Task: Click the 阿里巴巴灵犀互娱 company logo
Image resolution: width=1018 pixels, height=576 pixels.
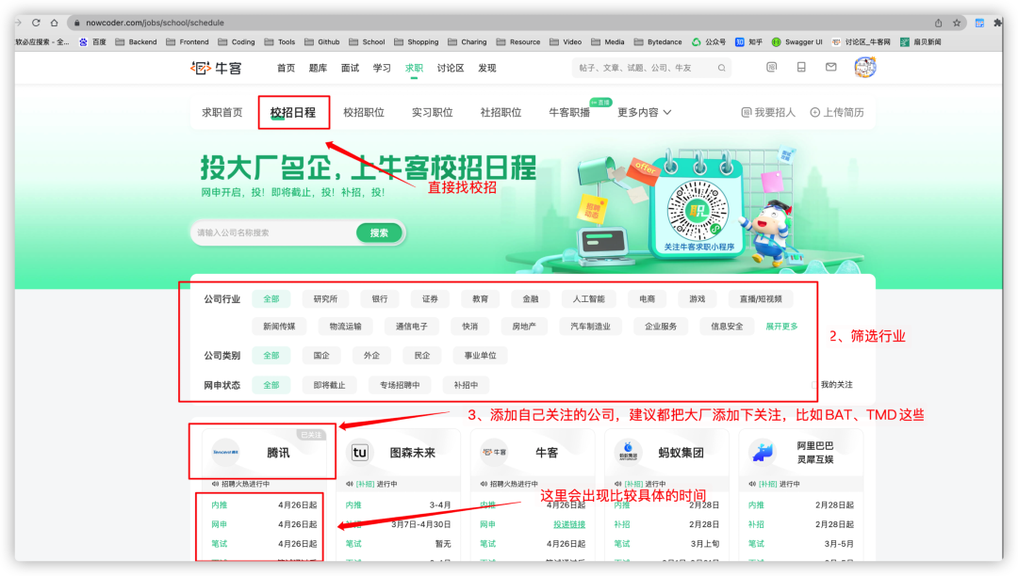Action: (763, 453)
